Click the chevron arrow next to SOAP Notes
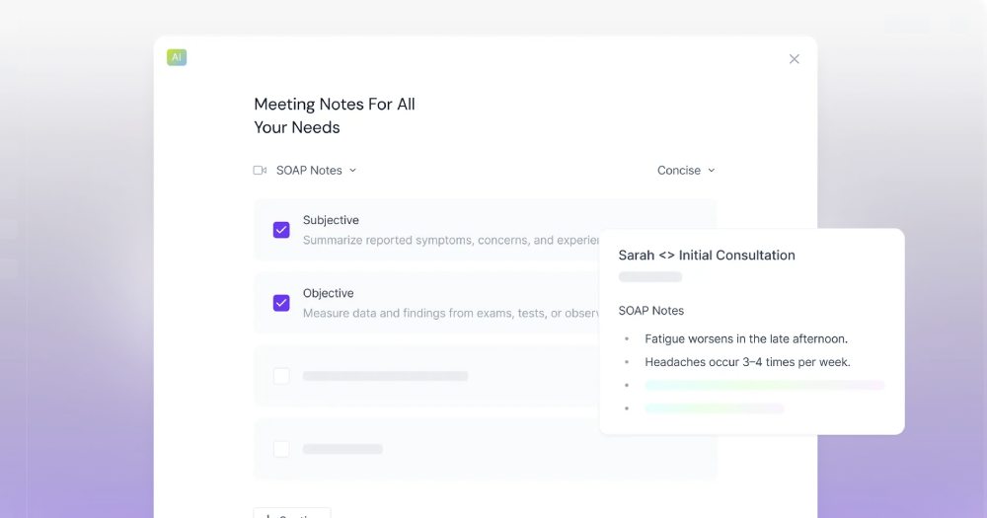The height and width of the screenshot is (518, 987). (x=353, y=171)
